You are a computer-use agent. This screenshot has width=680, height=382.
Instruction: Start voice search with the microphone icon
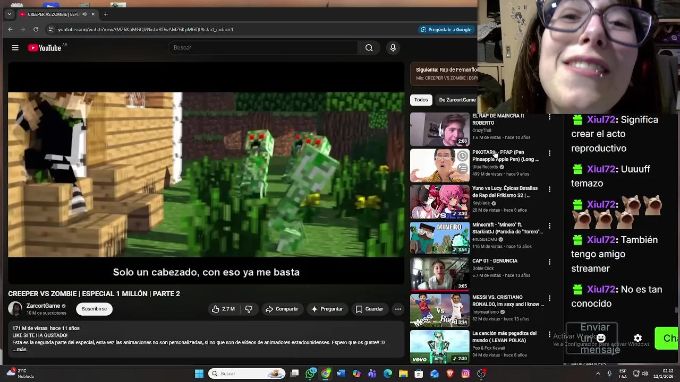[x=393, y=48]
